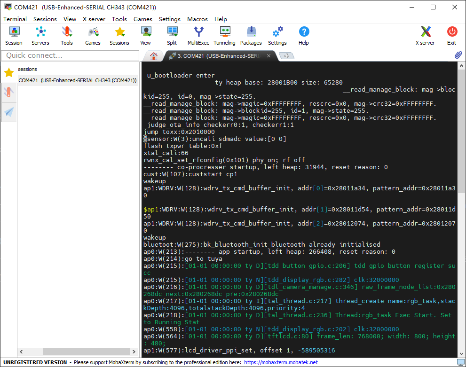Open the paperclip attachment icon

[458, 55]
